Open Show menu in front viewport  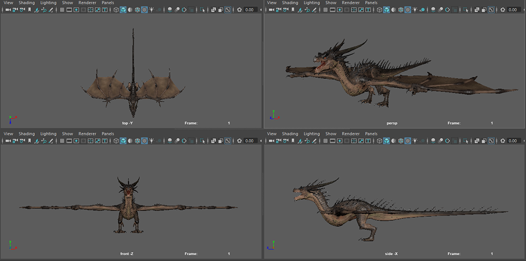(67, 134)
